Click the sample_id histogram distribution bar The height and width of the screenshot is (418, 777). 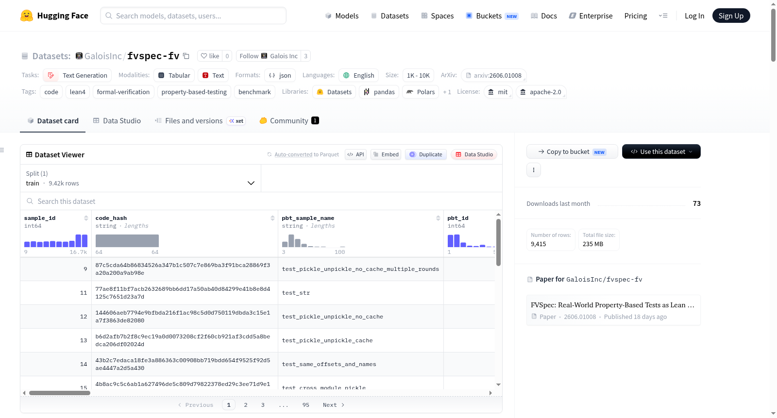pos(56,241)
